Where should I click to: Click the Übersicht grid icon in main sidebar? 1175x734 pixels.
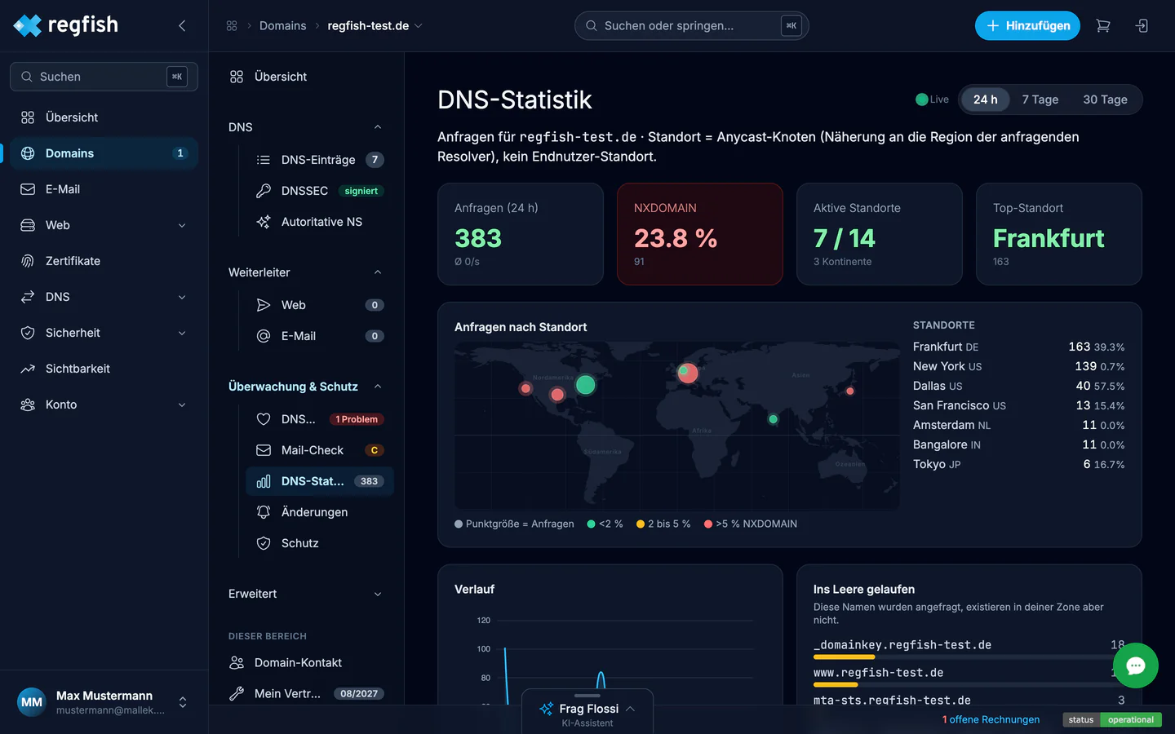[28, 117]
